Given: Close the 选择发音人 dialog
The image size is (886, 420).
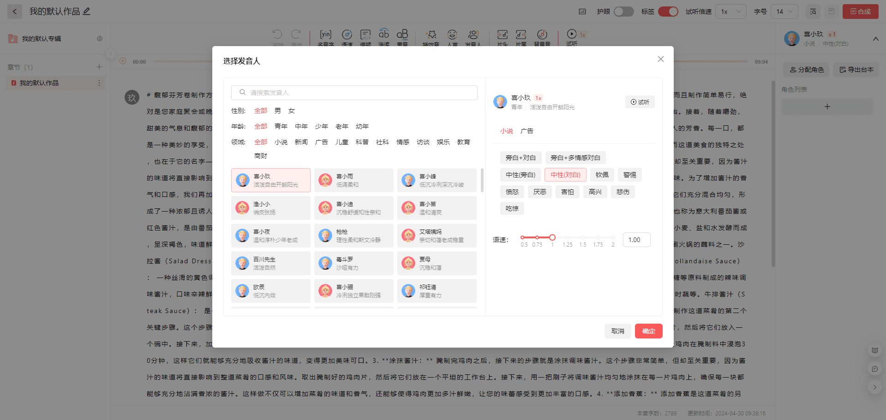Looking at the screenshot, I should (661, 59).
